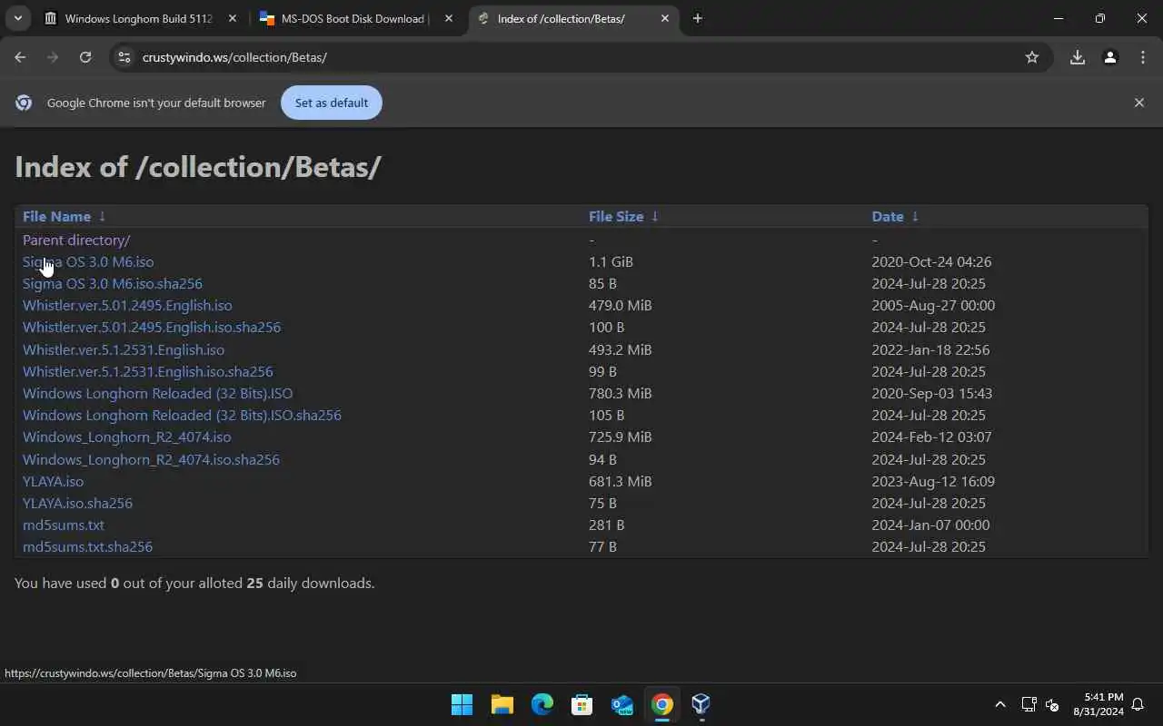Viewport: 1163px width, 726px height.
Task: Select the 2020-Oct-24 04:26 date text
Action: click(x=931, y=261)
